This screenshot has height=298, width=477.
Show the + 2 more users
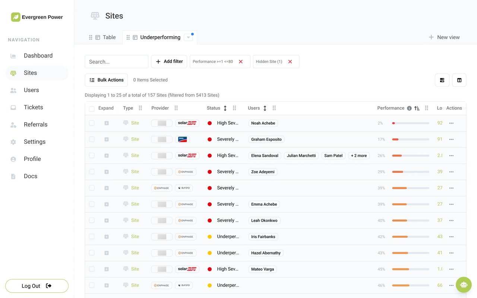tap(359, 156)
